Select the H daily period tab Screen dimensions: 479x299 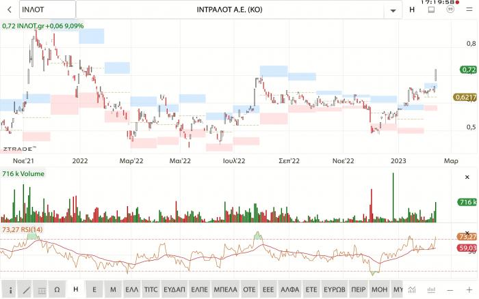(x=75, y=289)
